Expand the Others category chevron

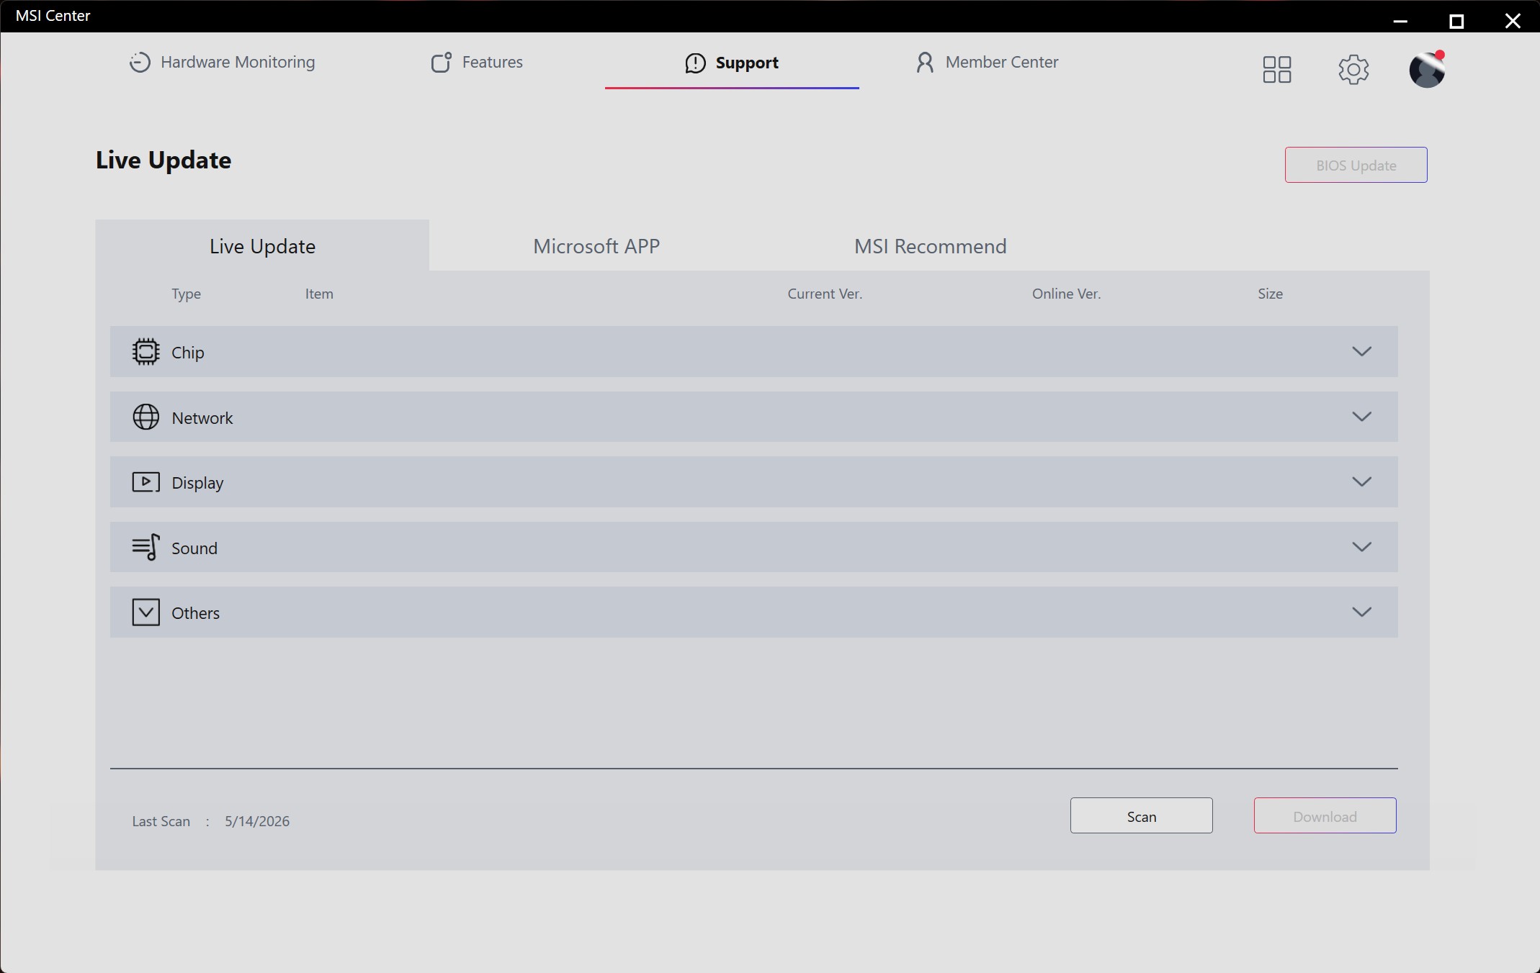tap(1361, 612)
